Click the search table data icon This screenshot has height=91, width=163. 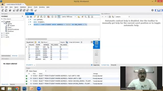(32, 10)
